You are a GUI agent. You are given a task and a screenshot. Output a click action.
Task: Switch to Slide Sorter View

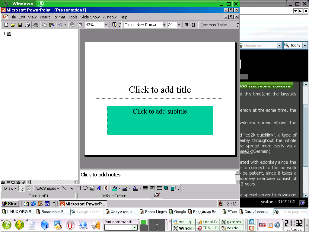point(18,182)
